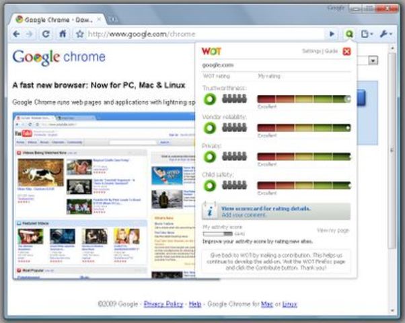This screenshot has height=323, width=405.
Task: Set the Privacy rating slider
Action: 304,157
